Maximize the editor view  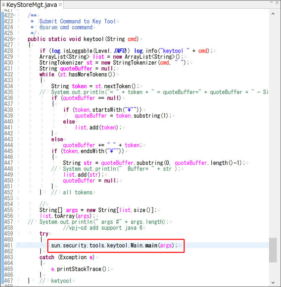point(277,3)
